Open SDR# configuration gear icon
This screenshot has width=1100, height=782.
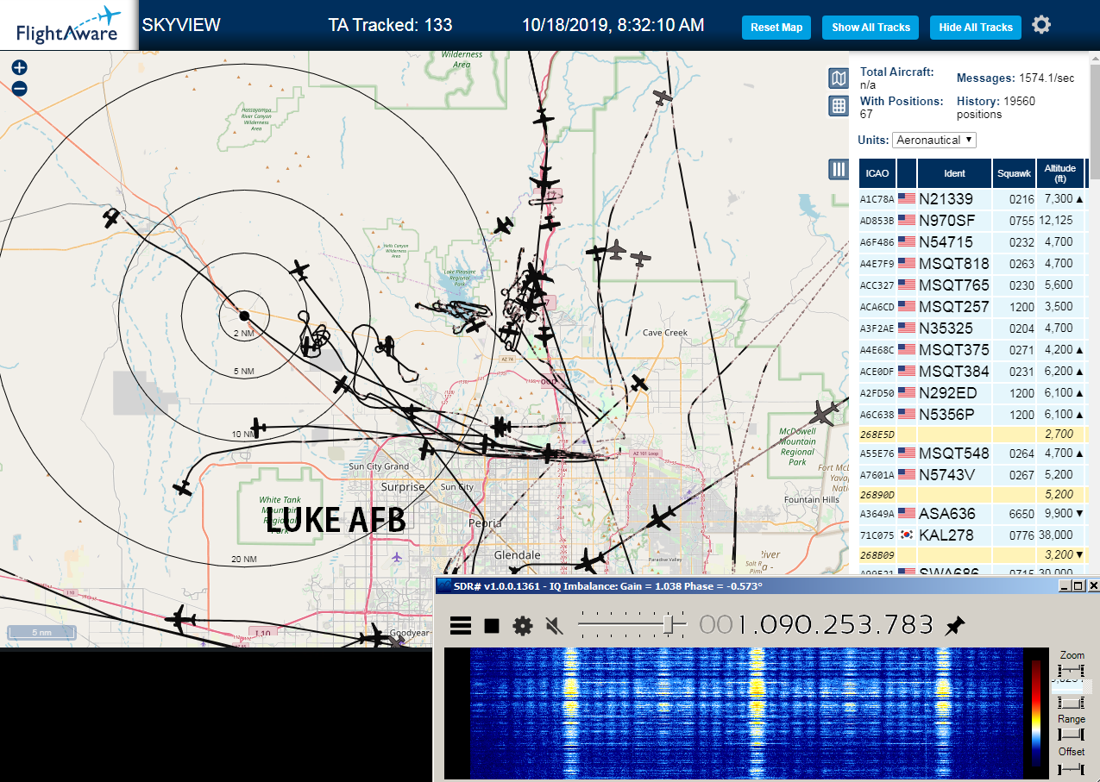[523, 625]
